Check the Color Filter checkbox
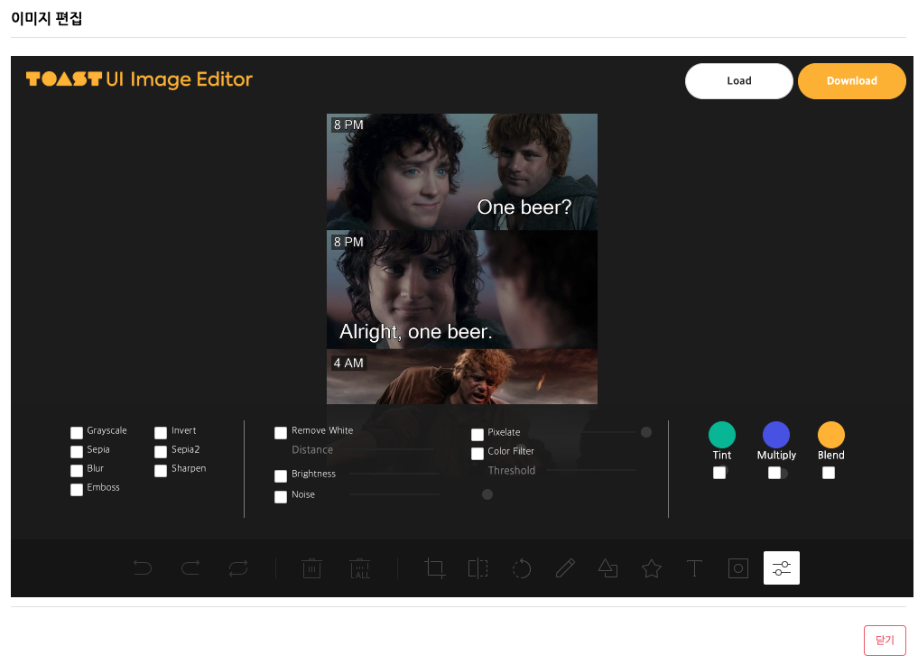The image size is (918, 664). tap(478, 454)
